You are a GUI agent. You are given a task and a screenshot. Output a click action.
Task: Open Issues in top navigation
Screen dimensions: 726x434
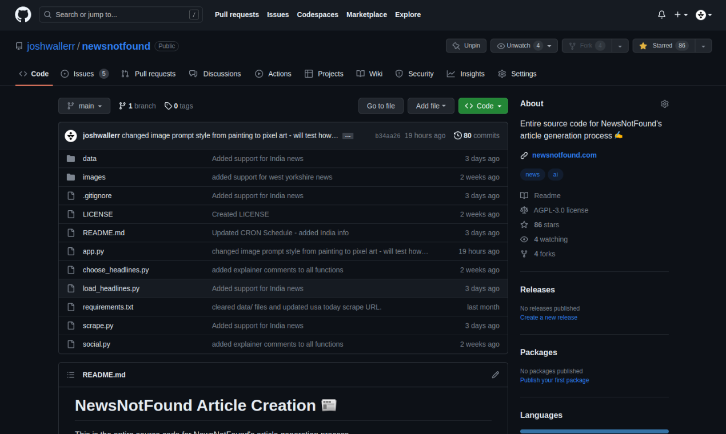[x=278, y=15]
